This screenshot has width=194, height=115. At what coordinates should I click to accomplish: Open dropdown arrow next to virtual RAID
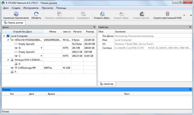tap(184, 15)
